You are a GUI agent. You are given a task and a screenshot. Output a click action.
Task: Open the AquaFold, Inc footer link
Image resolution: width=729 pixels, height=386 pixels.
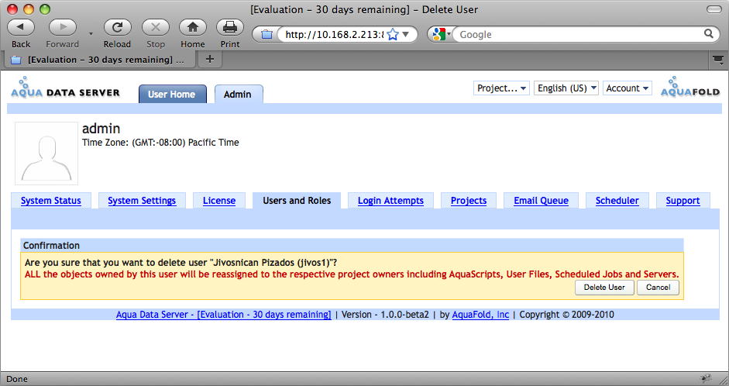(481, 315)
